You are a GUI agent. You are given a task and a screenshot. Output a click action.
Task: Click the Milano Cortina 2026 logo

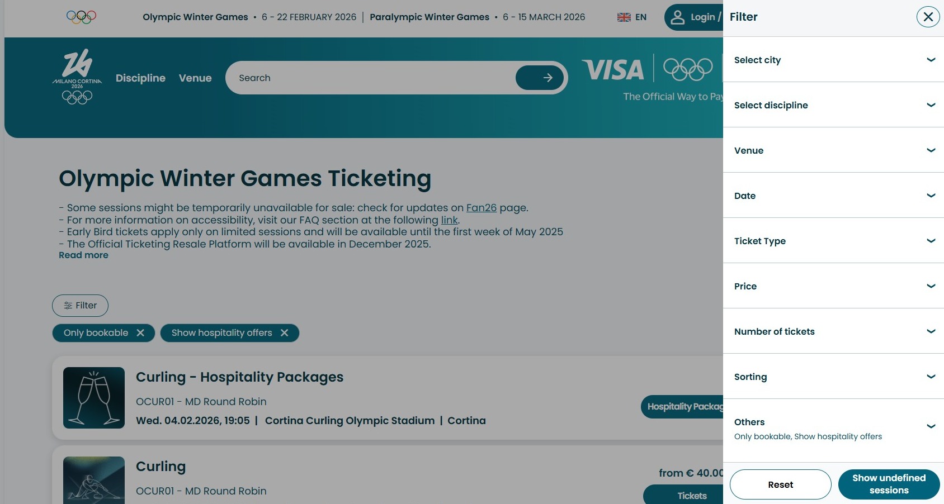click(77, 77)
